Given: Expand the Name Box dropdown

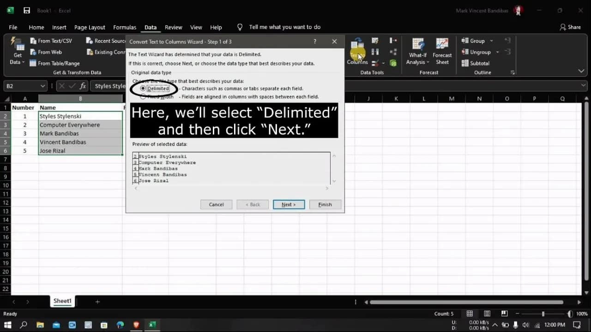Looking at the screenshot, I should (43, 86).
